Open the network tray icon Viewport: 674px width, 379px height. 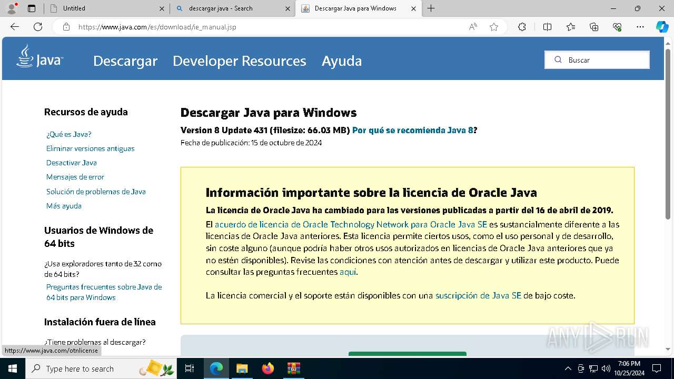(x=593, y=368)
